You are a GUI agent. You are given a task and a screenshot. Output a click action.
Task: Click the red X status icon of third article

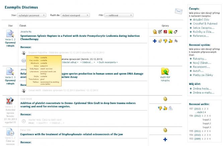coord(10,100)
